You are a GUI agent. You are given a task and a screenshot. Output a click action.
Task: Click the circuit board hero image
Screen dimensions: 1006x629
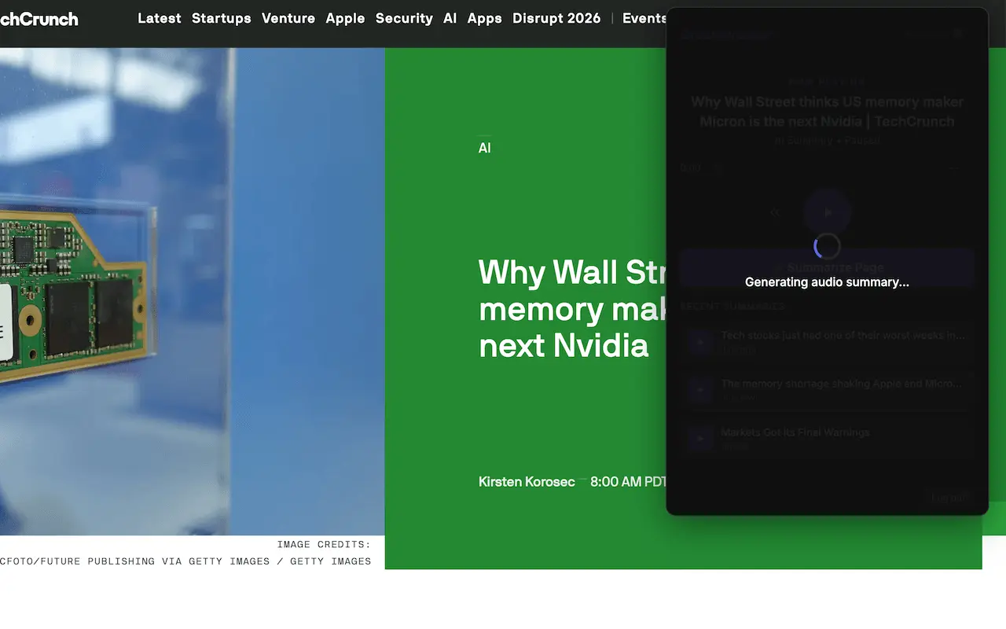192,292
